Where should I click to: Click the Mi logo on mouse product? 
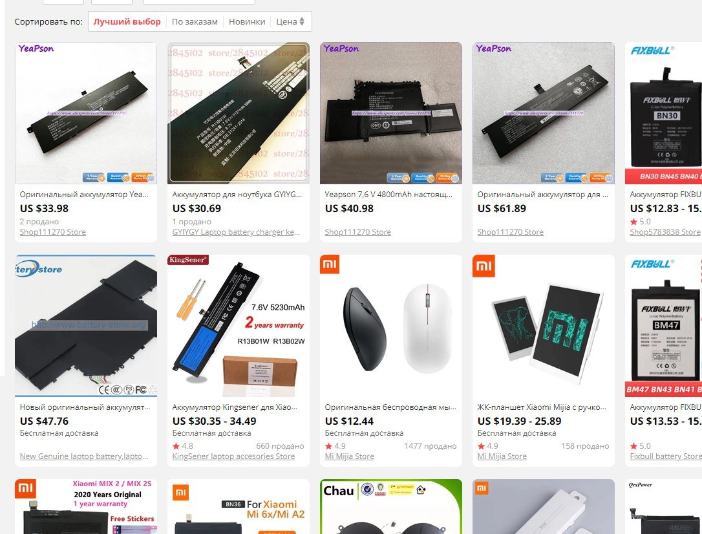[330, 264]
